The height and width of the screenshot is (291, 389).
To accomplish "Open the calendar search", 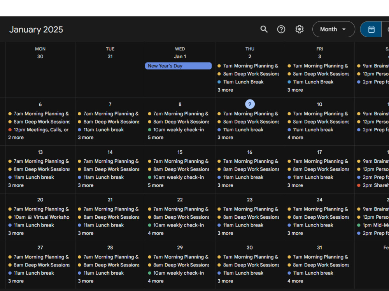I will [x=264, y=29].
